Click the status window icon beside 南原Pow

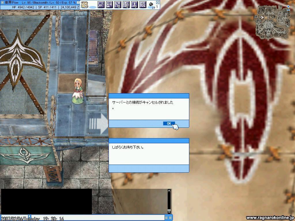click(x=2, y=2)
